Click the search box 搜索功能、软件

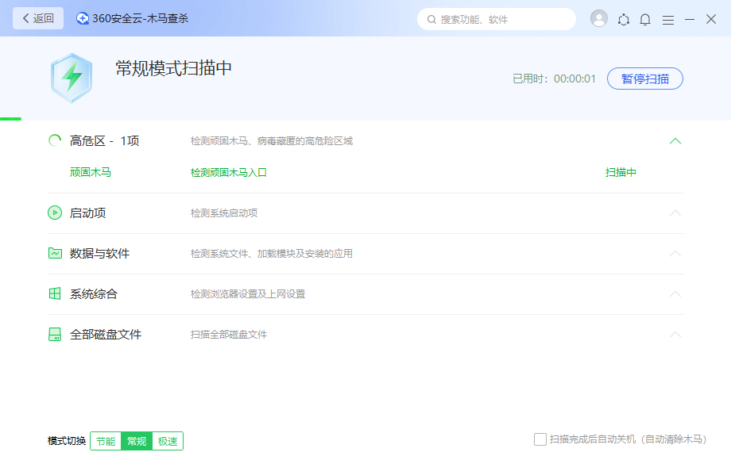497,19
